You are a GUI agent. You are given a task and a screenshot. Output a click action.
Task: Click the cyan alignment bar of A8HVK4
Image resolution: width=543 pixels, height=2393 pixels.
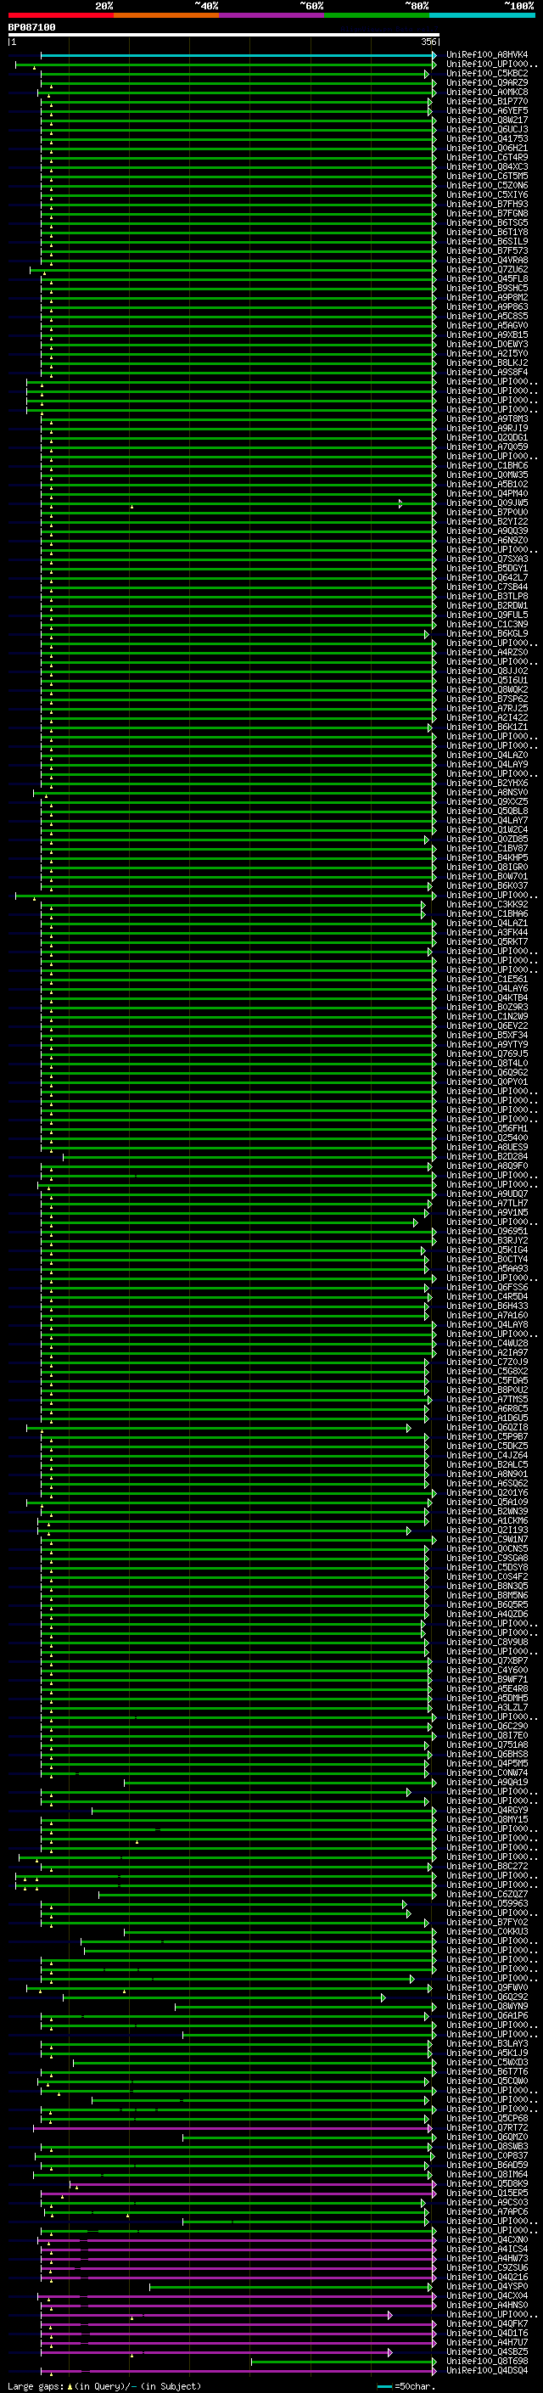point(238,55)
